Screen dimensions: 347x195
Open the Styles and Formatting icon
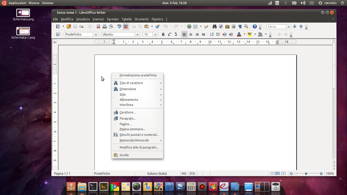pyautogui.click(x=58, y=34)
